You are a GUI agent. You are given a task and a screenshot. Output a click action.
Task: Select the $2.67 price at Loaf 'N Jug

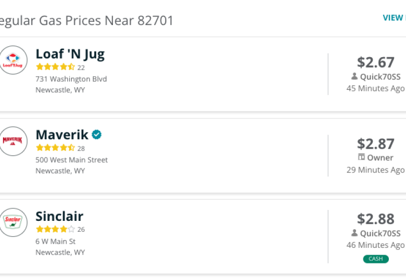pos(376,62)
